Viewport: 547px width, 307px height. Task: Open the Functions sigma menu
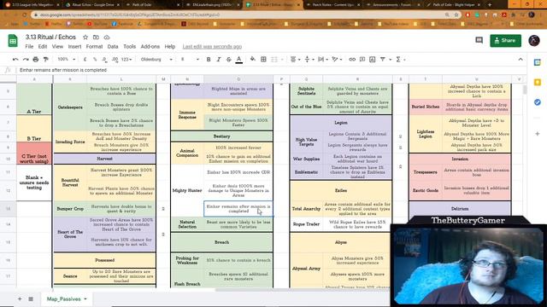398,60
